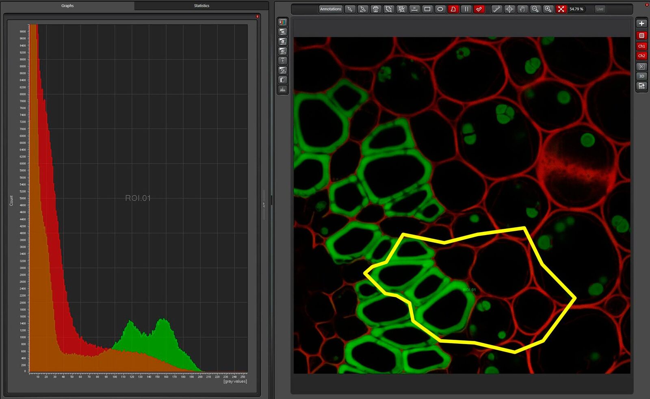This screenshot has width=650, height=399.
Task: Select the ruler measurement tool
Action: click(x=496, y=9)
